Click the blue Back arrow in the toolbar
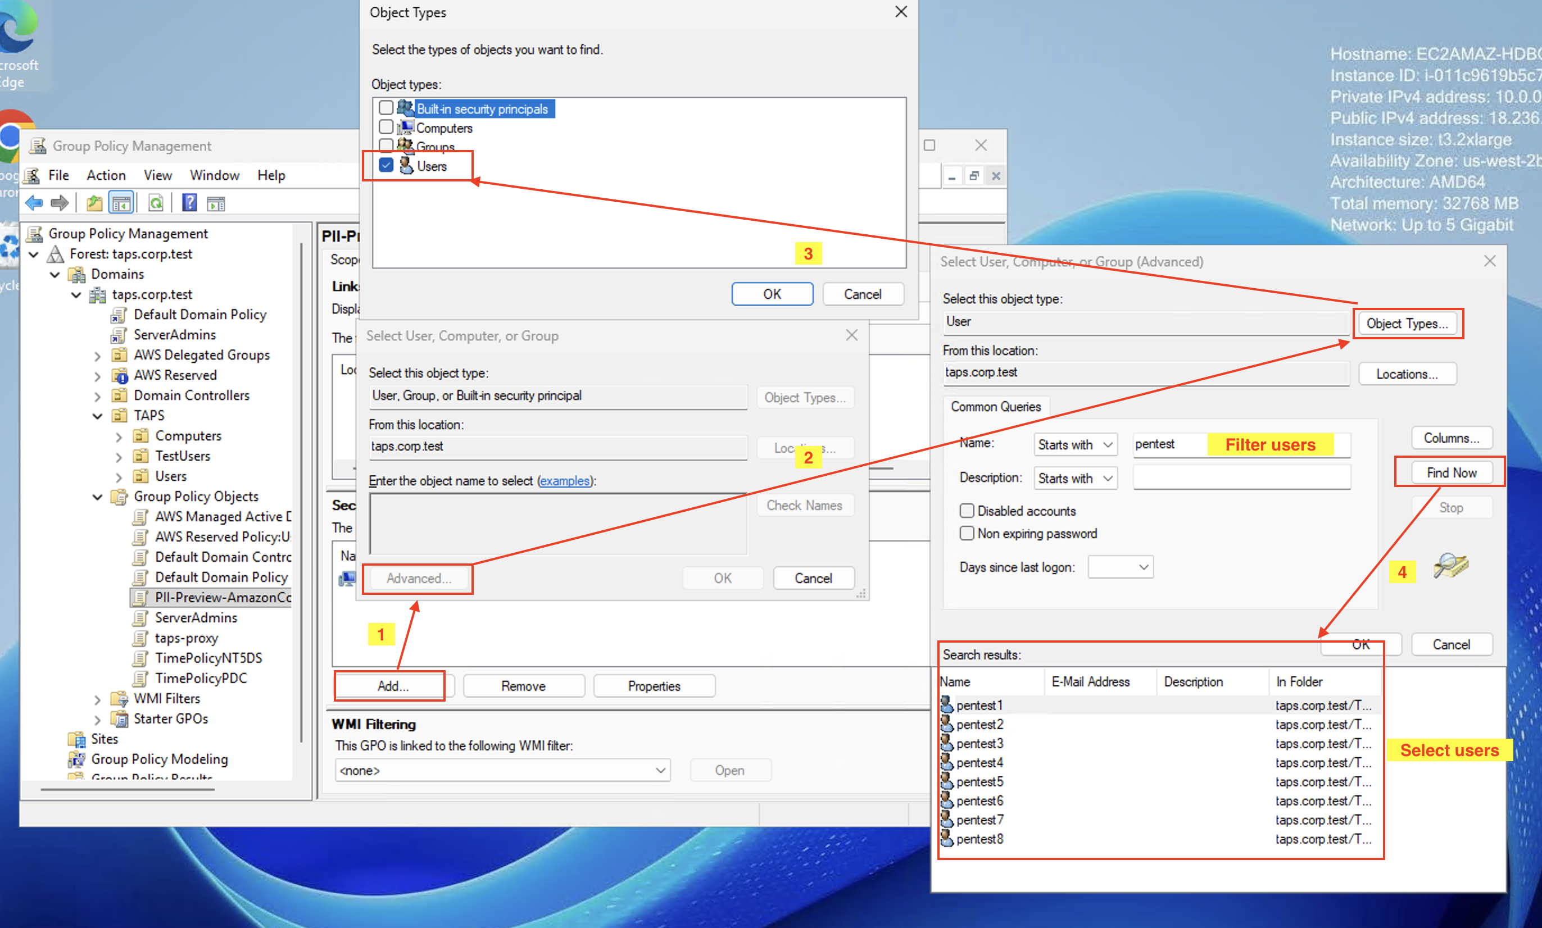 coord(34,203)
